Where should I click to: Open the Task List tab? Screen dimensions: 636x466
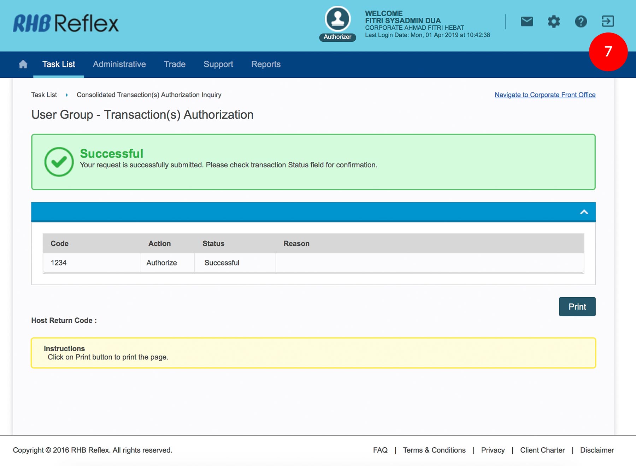point(59,64)
